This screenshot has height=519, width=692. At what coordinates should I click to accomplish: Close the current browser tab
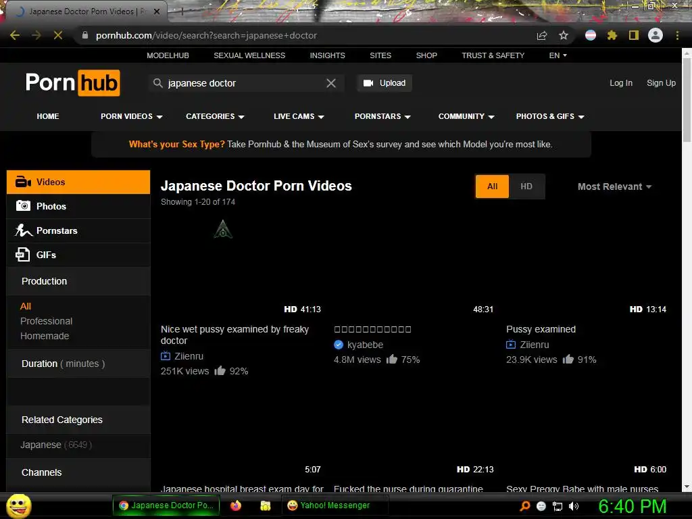click(157, 11)
